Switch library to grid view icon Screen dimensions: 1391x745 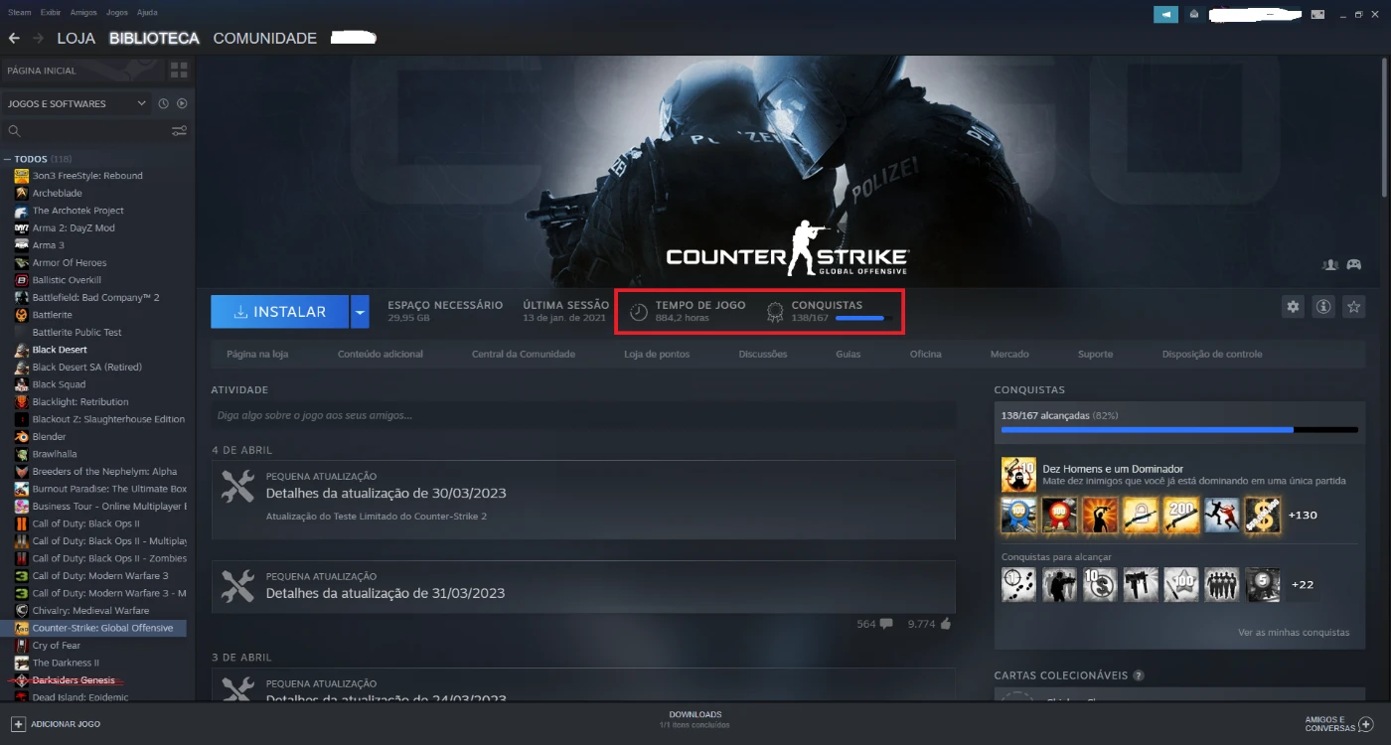tap(179, 70)
